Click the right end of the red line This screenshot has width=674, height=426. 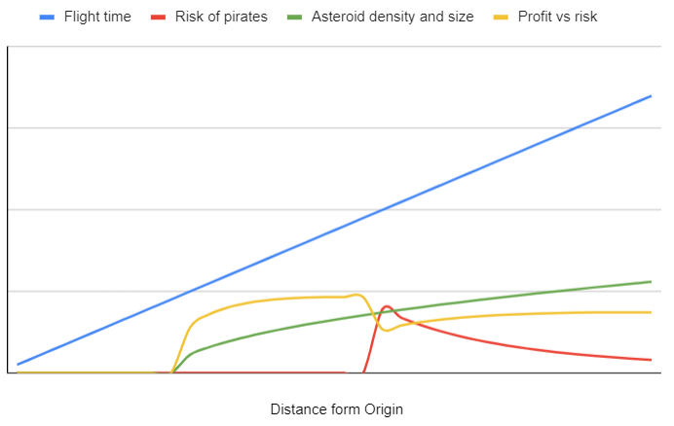[651, 360]
